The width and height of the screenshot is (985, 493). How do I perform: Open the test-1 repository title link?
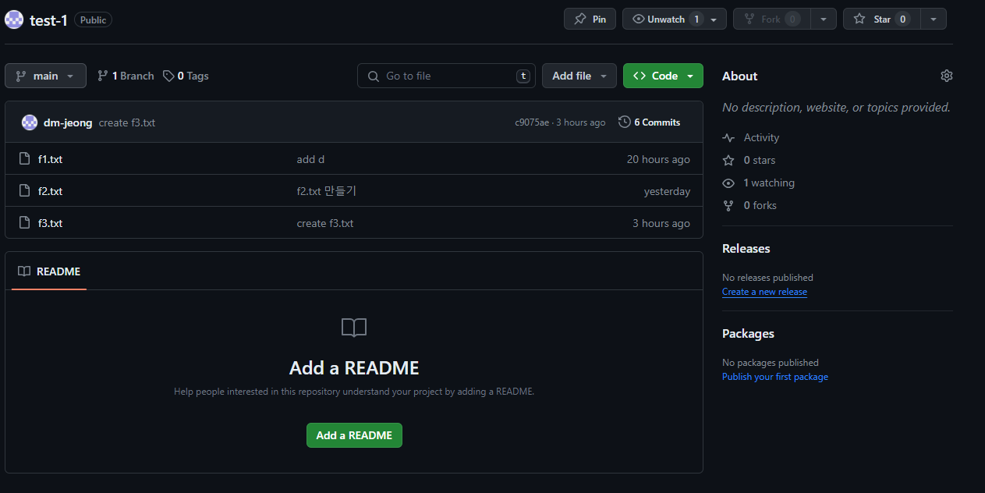coord(49,20)
